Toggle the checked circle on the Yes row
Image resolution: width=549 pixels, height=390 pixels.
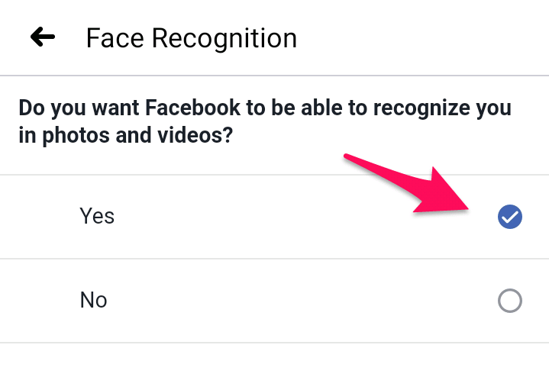tap(509, 218)
